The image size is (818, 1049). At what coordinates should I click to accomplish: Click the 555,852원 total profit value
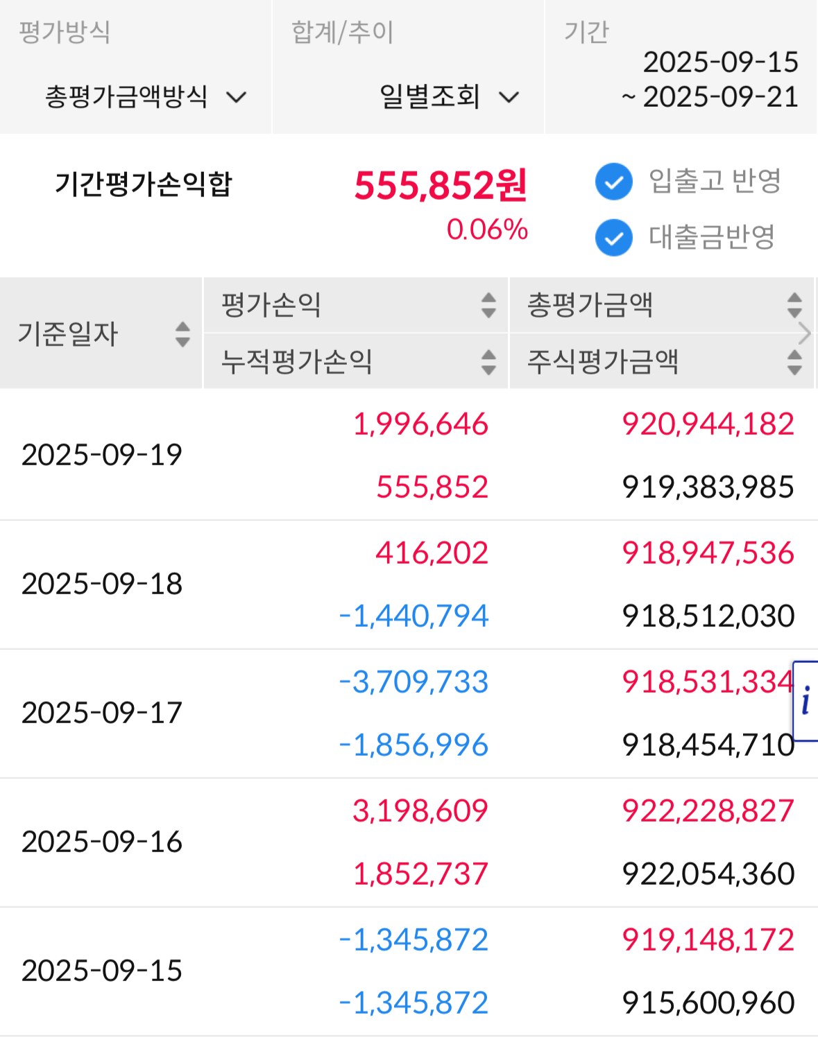pyautogui.click(x=441, y=186)
